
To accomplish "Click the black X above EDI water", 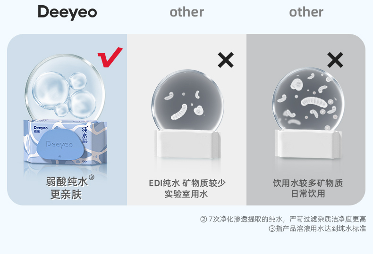I will 226,60.
